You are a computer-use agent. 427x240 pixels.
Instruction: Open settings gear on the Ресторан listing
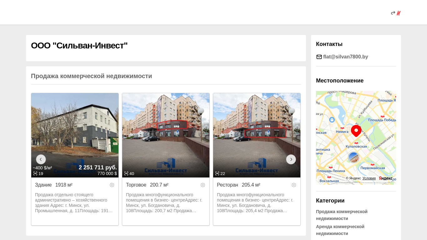(294, 185)
